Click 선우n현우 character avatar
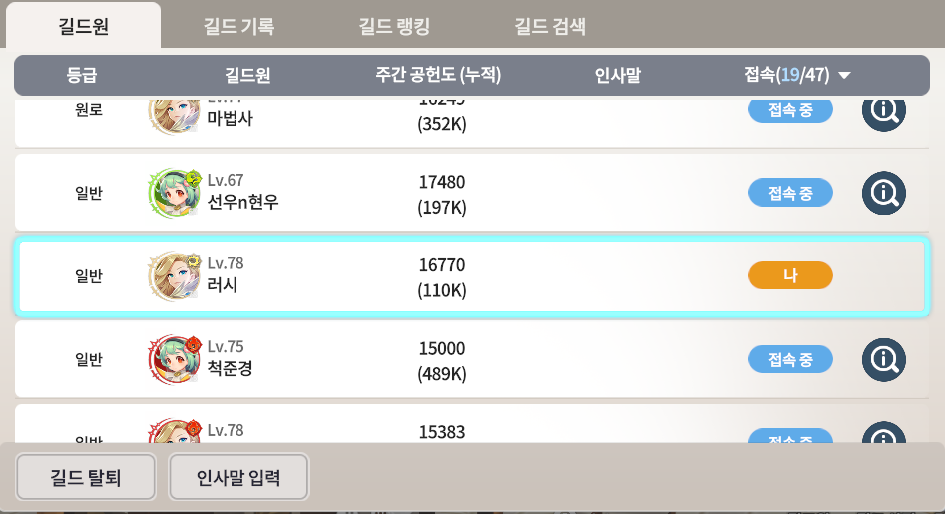945x514 pixels. [x=175, y=193]
